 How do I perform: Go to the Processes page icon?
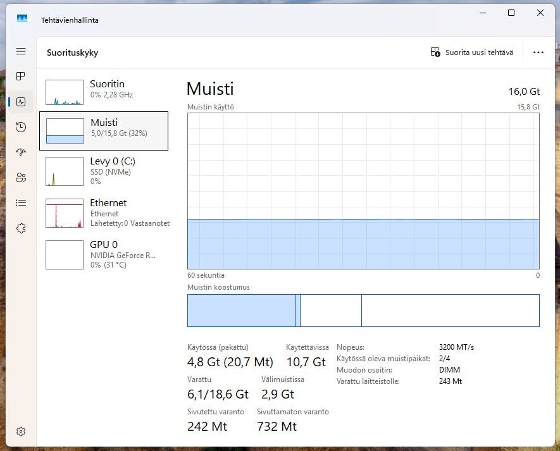[x=21, y=76]
